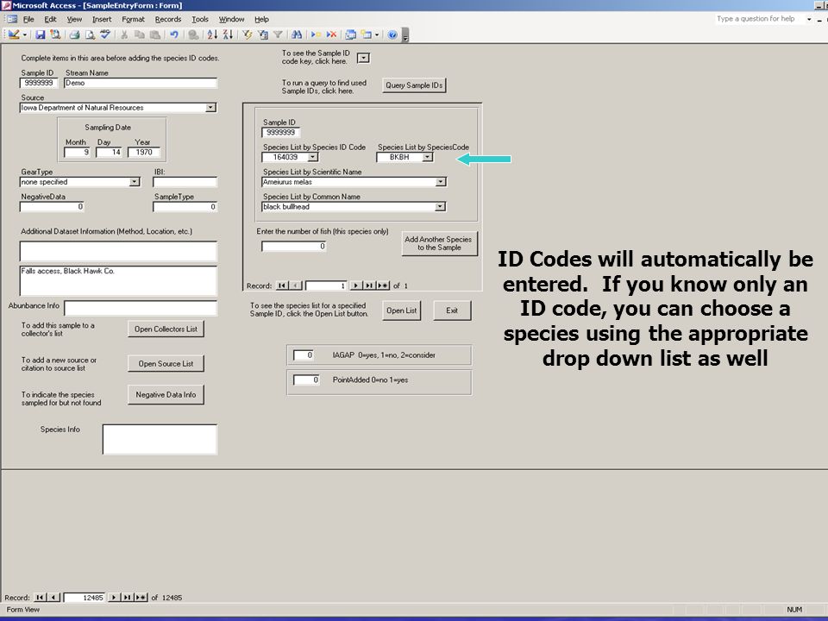Click the Insert Hyperlink icon
This screenshot has height=621, width=828.
pos(193,34)
